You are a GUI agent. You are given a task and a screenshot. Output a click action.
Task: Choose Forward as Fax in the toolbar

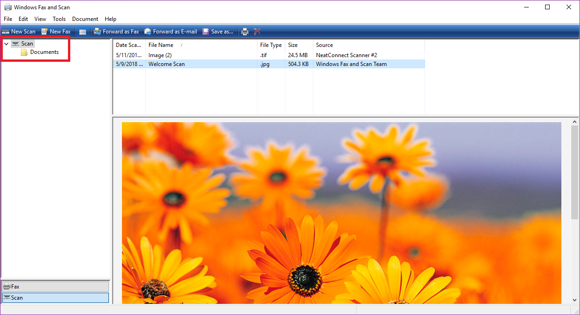click(x=116, y=32)
